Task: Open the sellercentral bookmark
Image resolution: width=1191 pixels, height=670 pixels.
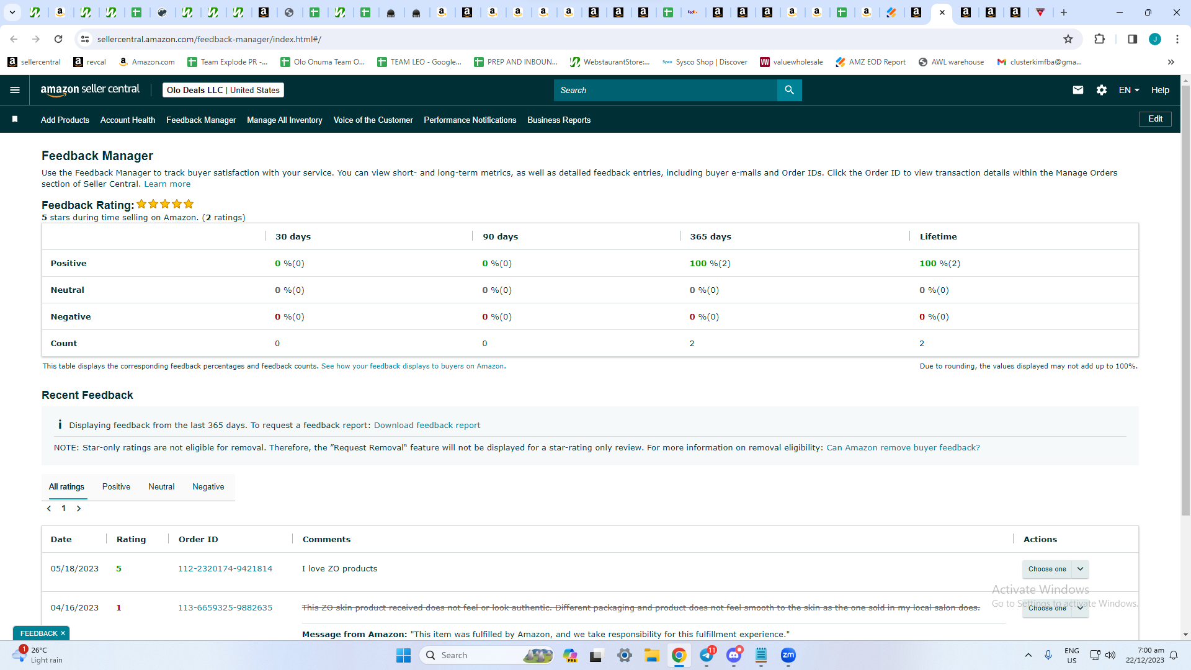Action: [x=34, y=62]
